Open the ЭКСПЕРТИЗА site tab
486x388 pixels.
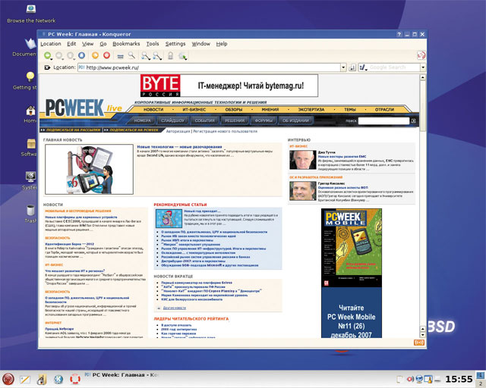(311, 110)
